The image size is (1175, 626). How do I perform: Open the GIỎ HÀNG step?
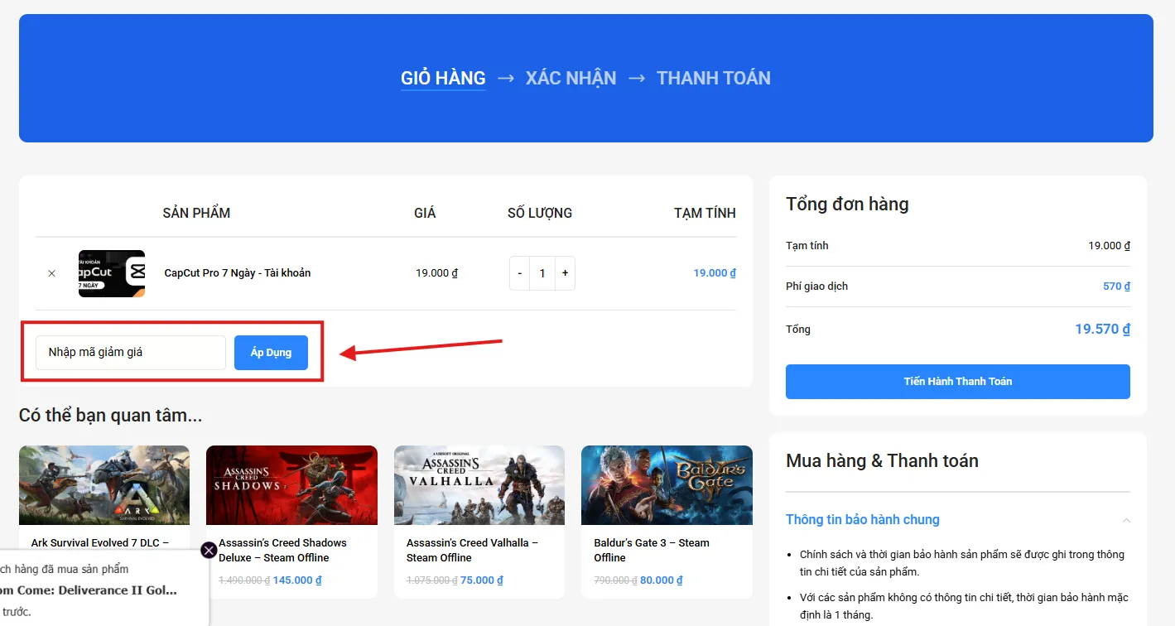point(442,78)
